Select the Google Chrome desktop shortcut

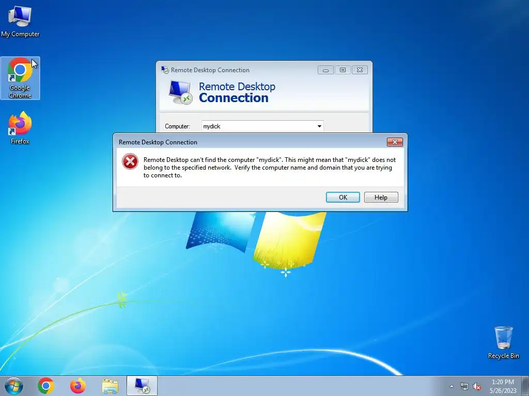click(x=20, y=78)
